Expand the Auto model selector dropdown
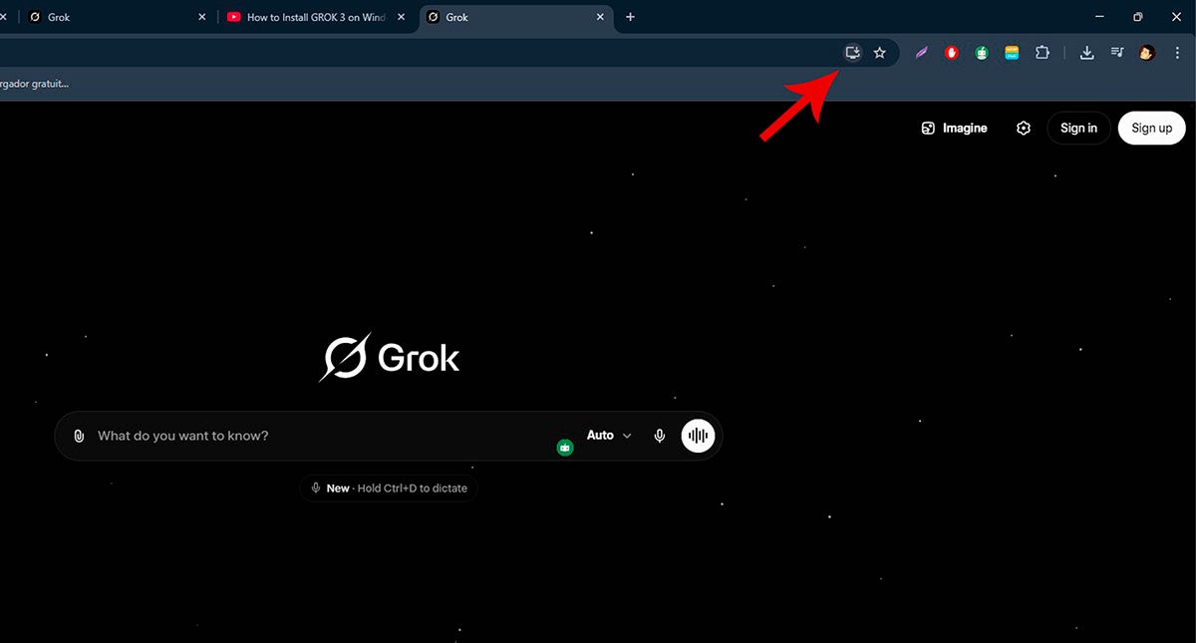 coord(609,435)
